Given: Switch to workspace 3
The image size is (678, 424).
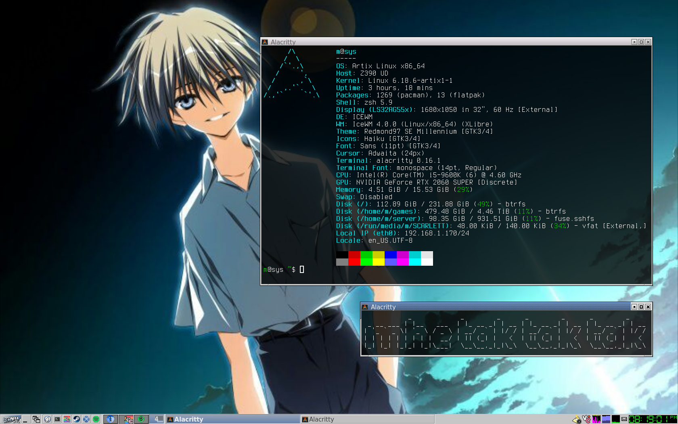Looking at the screenshot, I should click(x=141, y=419).
